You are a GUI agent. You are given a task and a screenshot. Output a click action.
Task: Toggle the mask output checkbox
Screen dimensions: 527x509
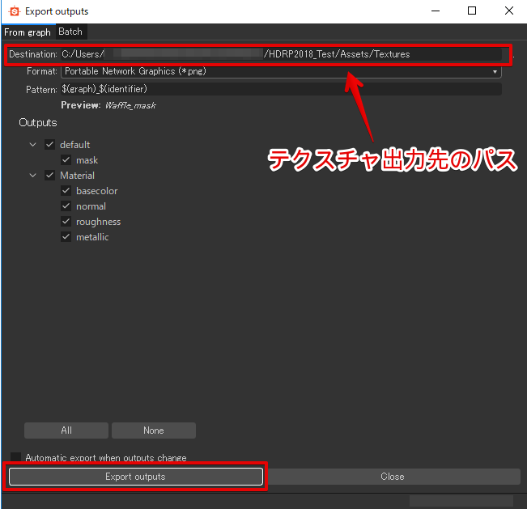[66, 160]
